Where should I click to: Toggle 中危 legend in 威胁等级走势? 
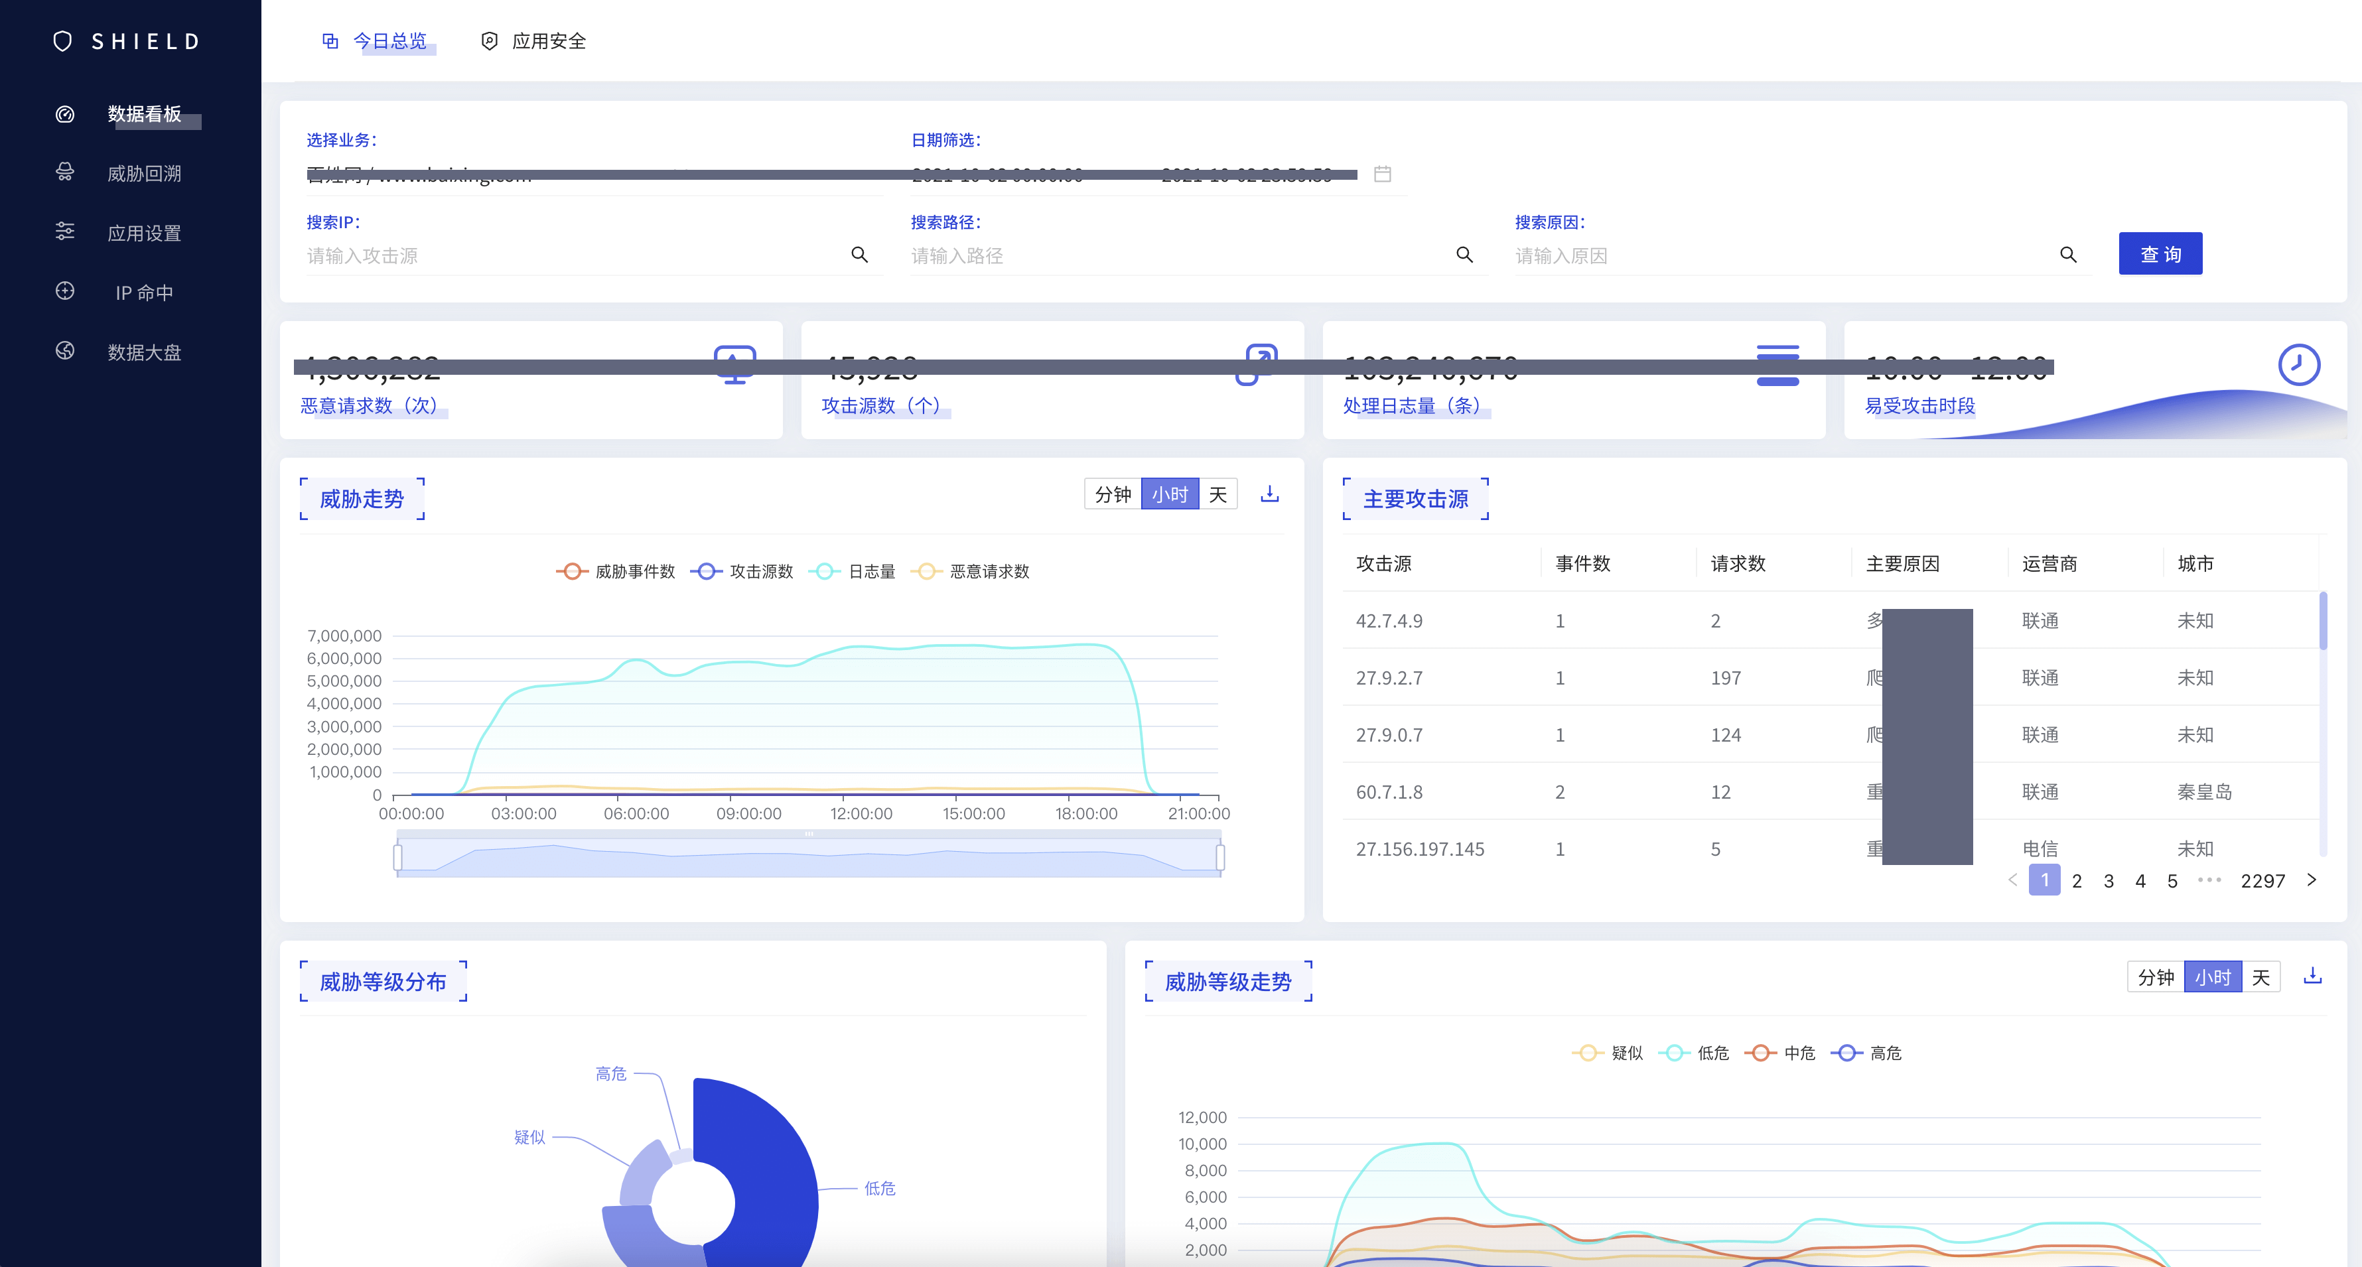pyautogui.click(x=1779, y=1053)
